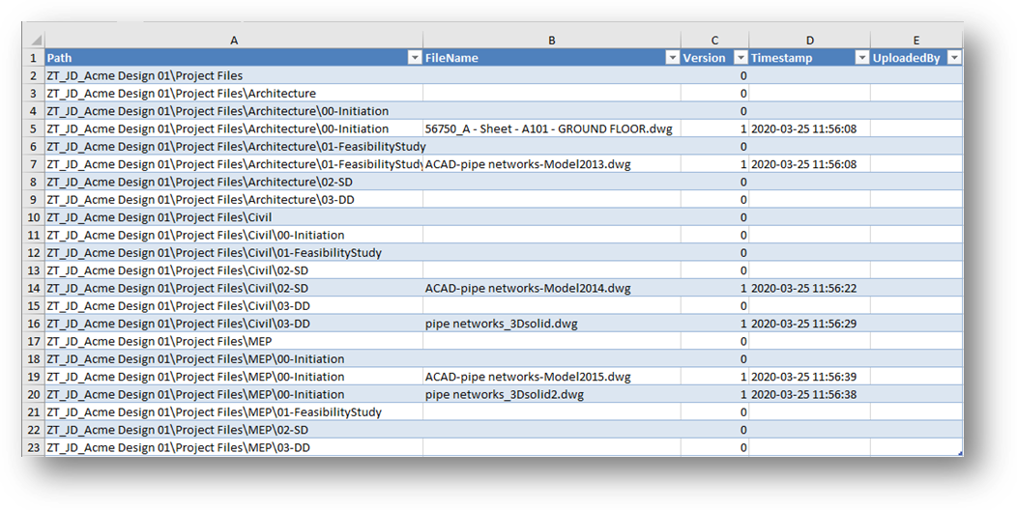Viewport: 1017px width, 510px height.
Task: Select column B header
Action: 551,41
